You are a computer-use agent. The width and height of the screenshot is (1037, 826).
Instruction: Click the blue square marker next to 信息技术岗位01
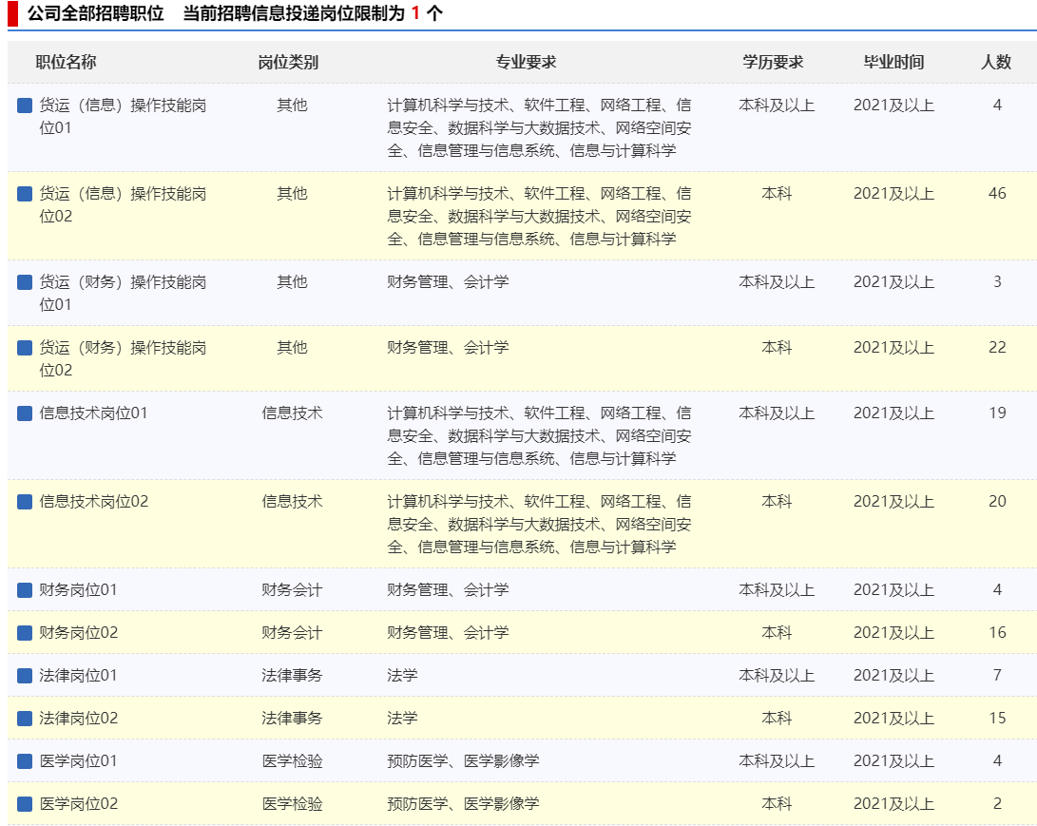click(x=25, y=413)
